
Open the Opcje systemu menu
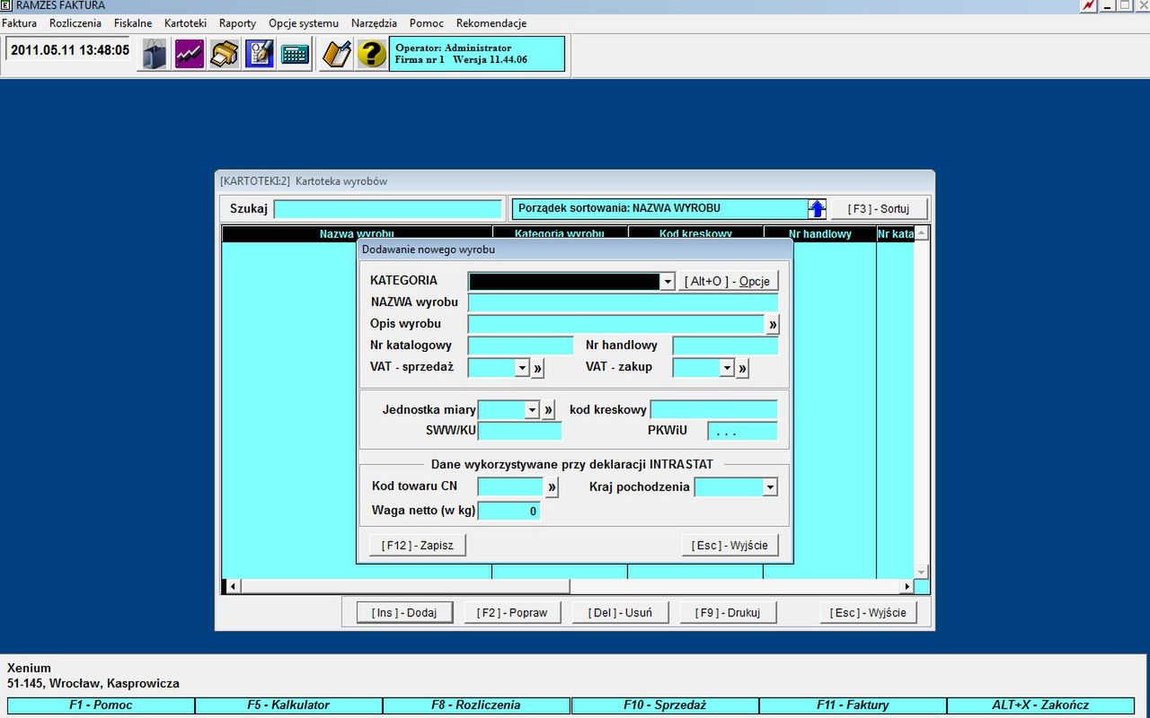[304, 23]
